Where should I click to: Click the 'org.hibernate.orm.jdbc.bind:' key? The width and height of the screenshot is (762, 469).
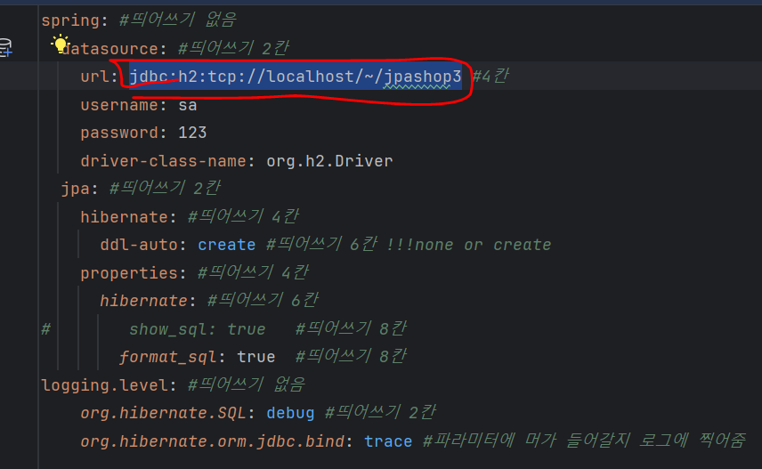pos(216,441)
